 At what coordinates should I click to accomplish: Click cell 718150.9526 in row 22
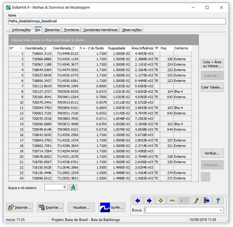pos(38,167)
